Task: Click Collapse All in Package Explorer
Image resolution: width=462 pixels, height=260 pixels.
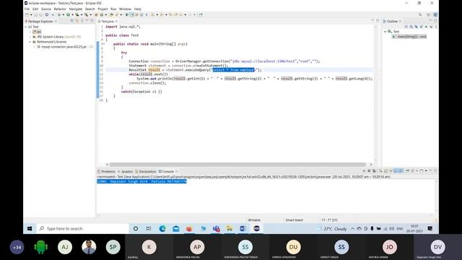Action: (72, 21)
